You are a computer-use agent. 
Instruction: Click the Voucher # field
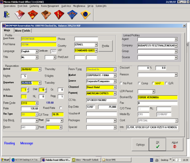pos(102,114)
